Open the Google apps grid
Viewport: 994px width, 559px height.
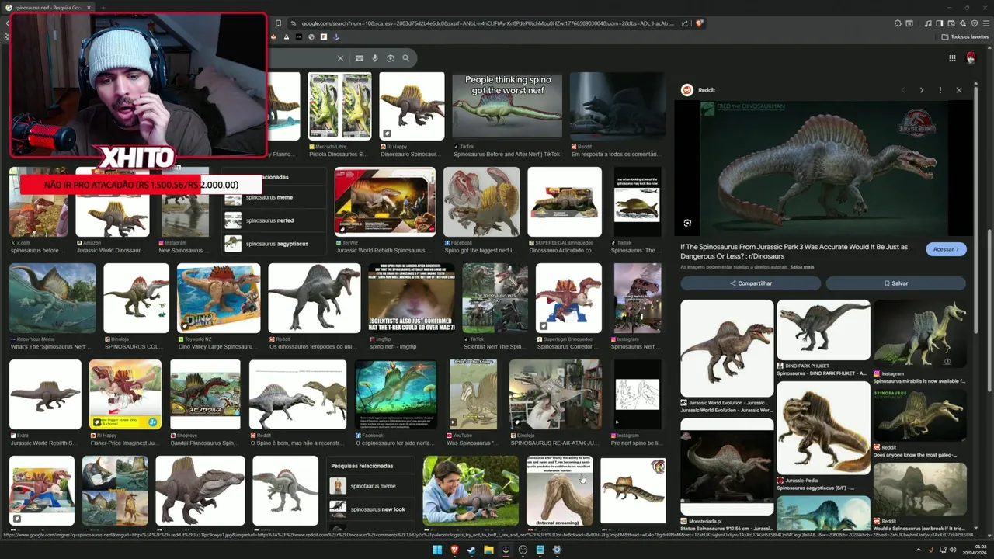(952, 58)
